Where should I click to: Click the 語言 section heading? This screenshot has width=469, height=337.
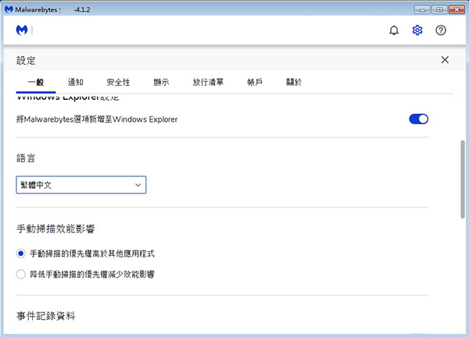[x=26, y=158]
